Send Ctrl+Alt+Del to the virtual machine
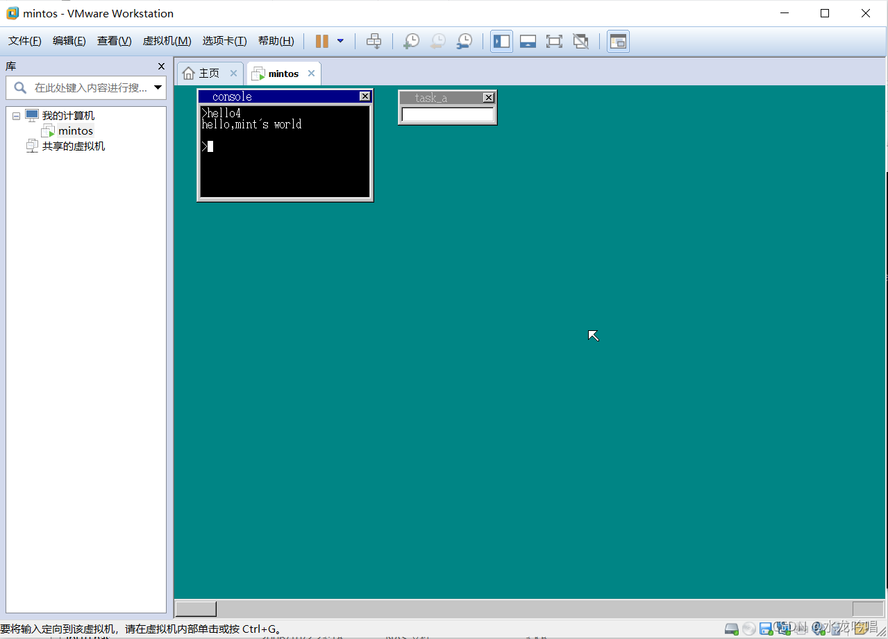 (374, 41)
